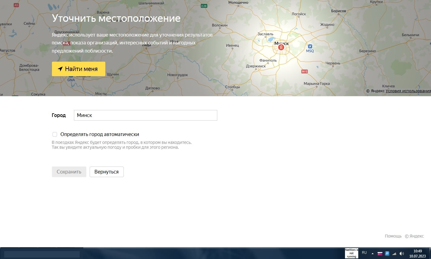This screenshot has width=431, height=259.
Task: Click the A5 road marker on map
Action: click(16, 5)
